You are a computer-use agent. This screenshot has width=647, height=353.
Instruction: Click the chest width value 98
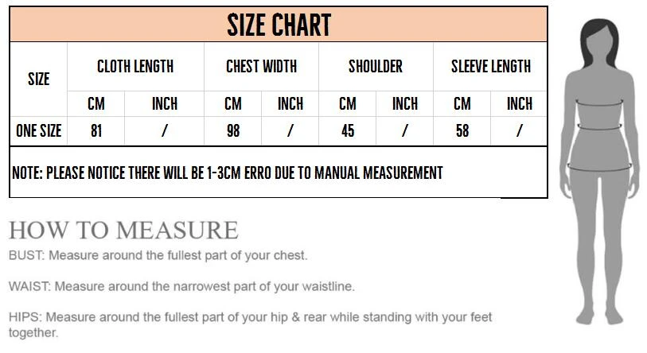[233, 131]
